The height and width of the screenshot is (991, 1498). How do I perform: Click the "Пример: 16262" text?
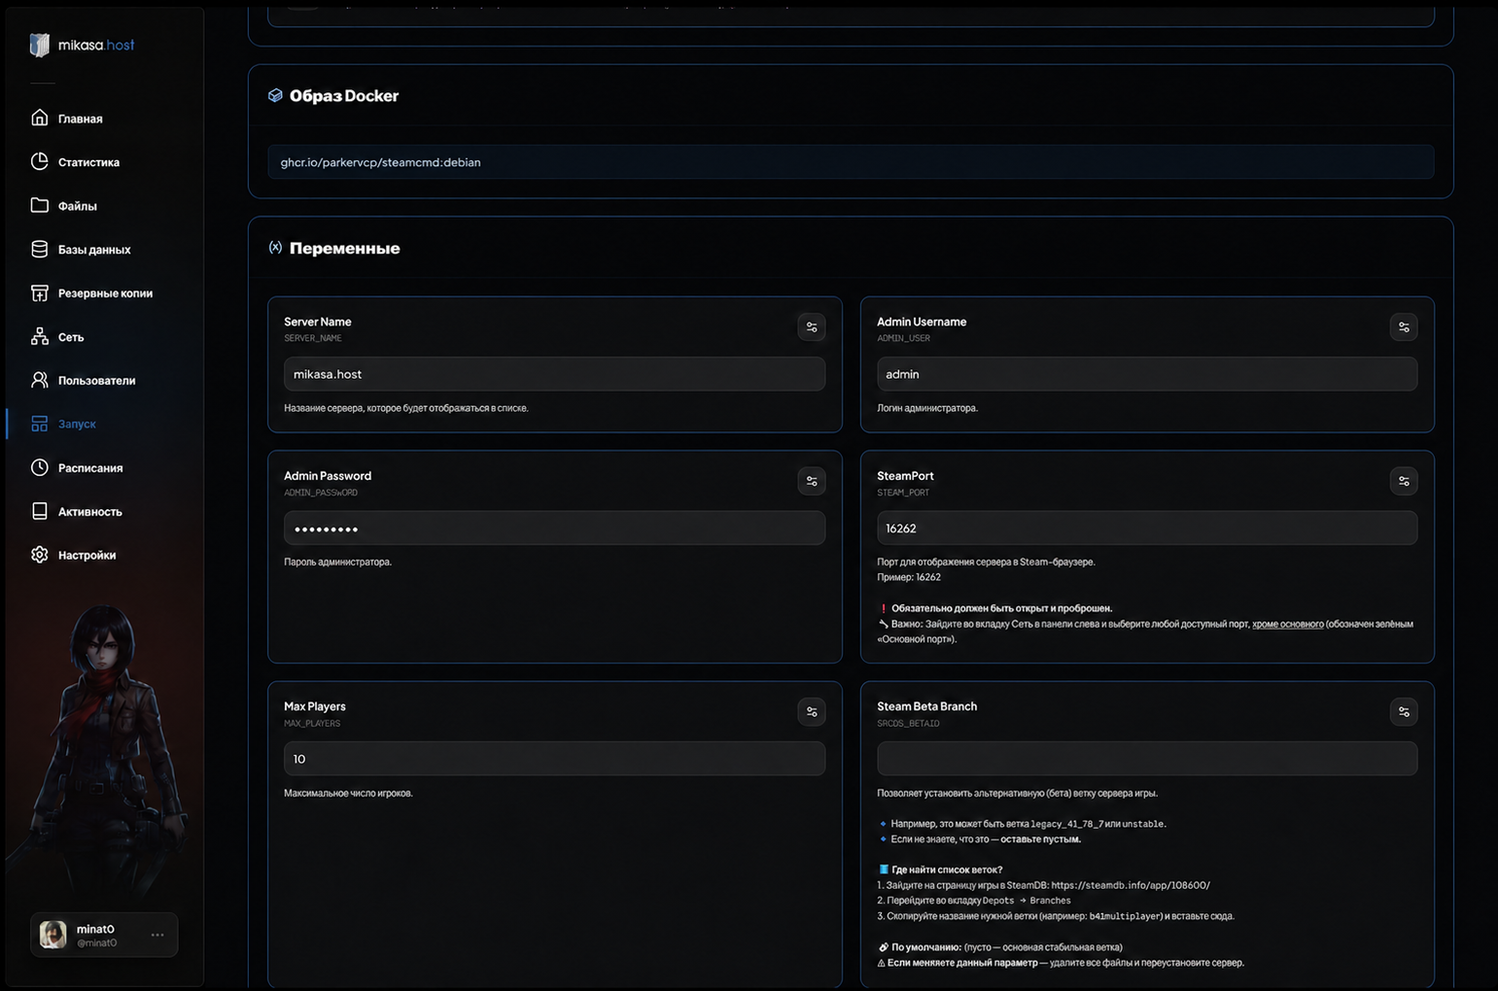pos(909,577)
